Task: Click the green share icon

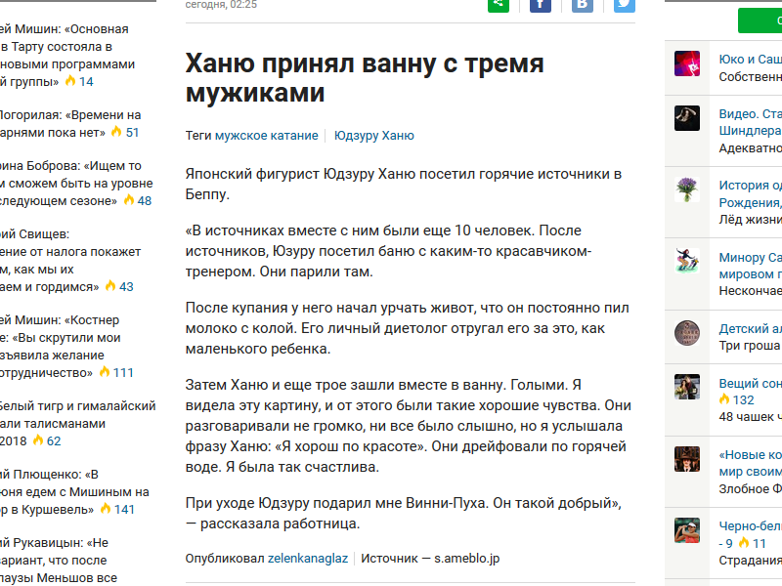Action: 499,4
